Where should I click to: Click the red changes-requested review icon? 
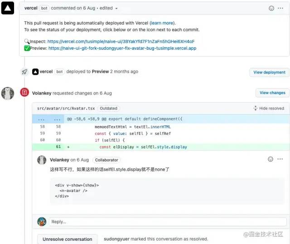24,93
